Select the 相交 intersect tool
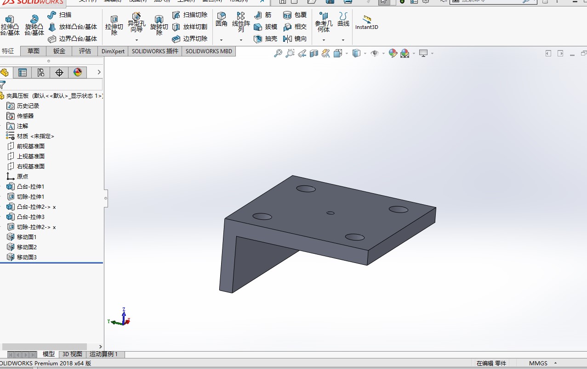Image resolution: width=587 pixels, height=369 pixels. pyautogui.click(x=295, y=27)
